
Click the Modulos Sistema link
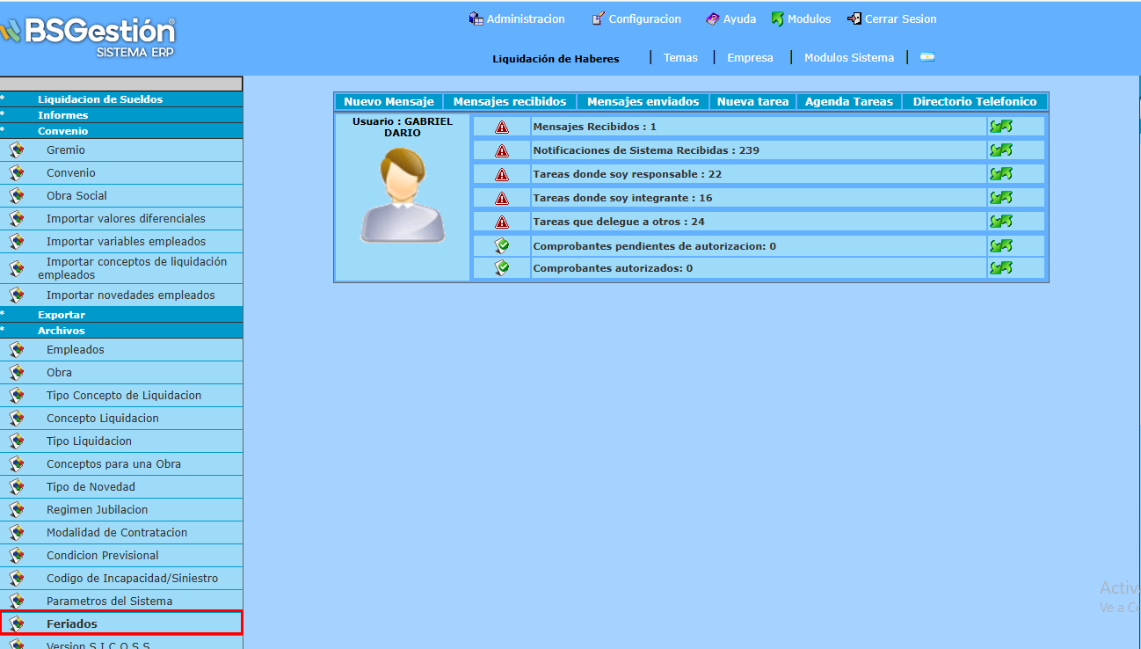[849, 58]
